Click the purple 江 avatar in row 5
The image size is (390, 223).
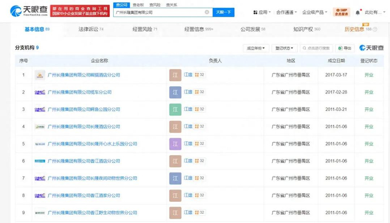(x=175, y=144)
